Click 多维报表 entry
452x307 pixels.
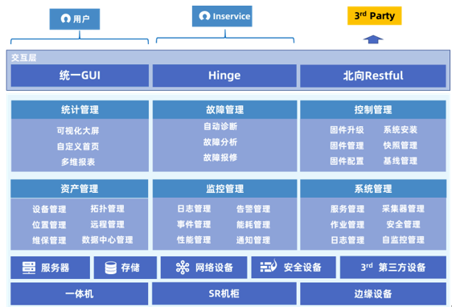[x=78, y=162]
